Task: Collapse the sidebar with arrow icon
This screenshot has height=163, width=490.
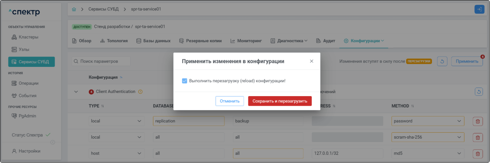Action: point(53,143)
